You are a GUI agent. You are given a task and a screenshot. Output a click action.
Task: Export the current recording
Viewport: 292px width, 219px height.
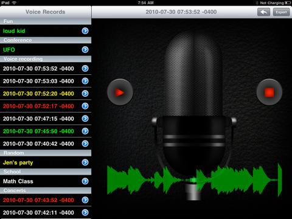[x=281, y=12]
